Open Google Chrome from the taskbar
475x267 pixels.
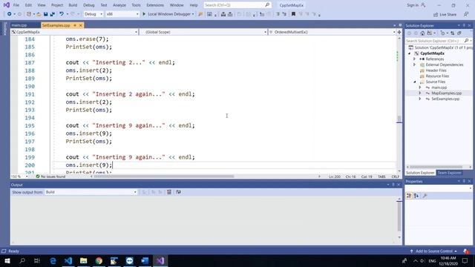click(99, 260)
